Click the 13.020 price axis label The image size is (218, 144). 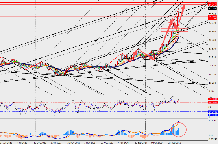tap(212, 83)
